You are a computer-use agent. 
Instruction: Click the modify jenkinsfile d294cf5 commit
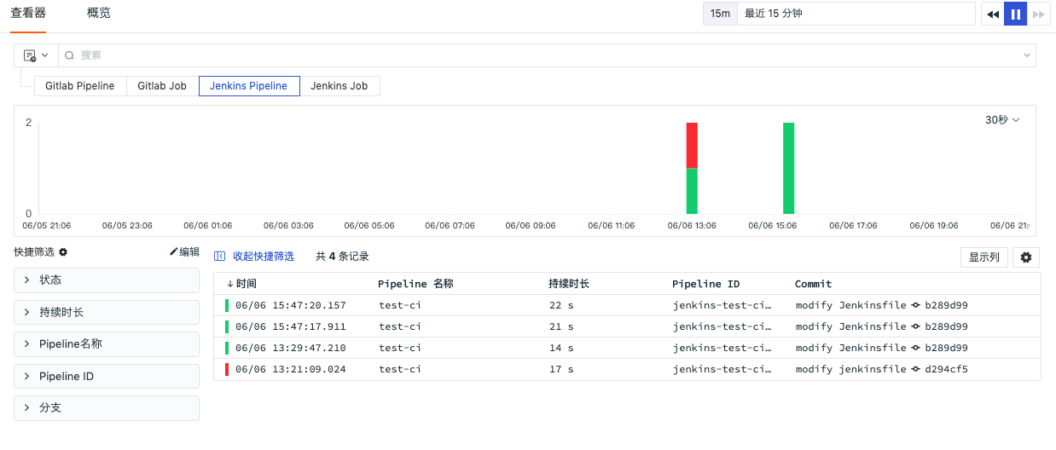coord(882,370)
